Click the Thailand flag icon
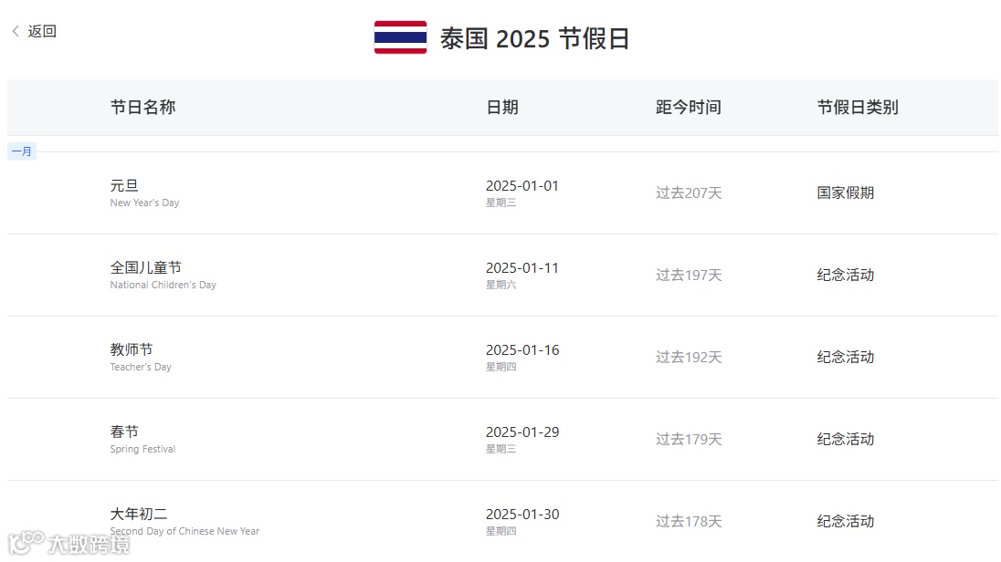The image size is (1001, 562). (400, 38)
